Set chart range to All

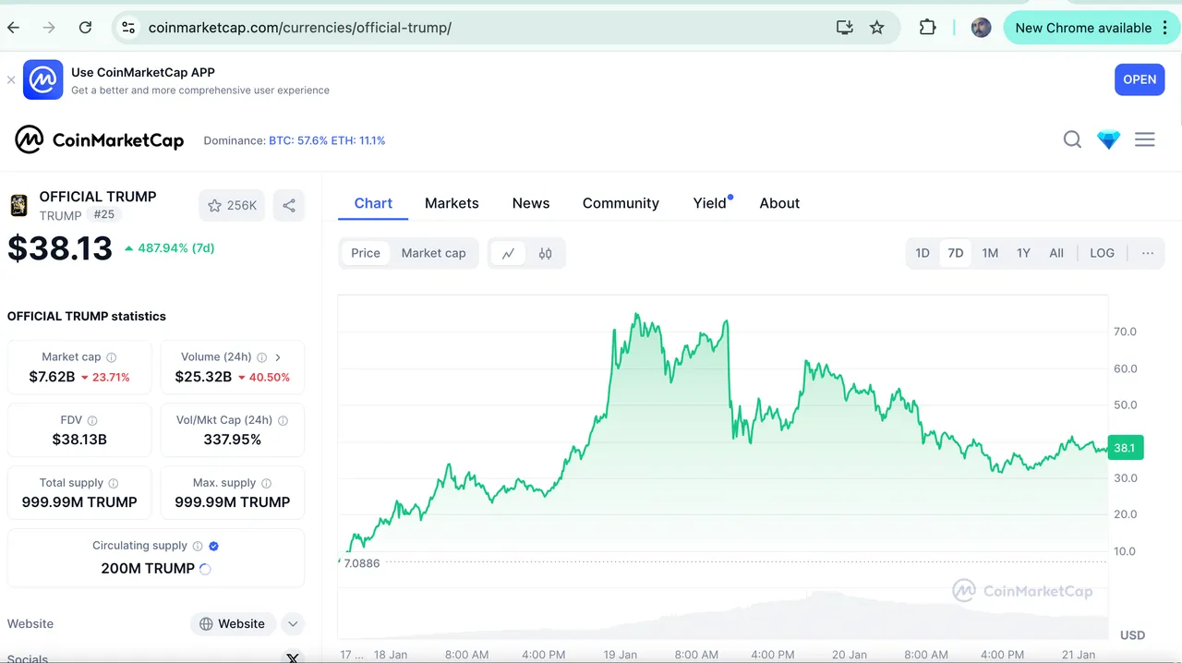(1056, 253)
